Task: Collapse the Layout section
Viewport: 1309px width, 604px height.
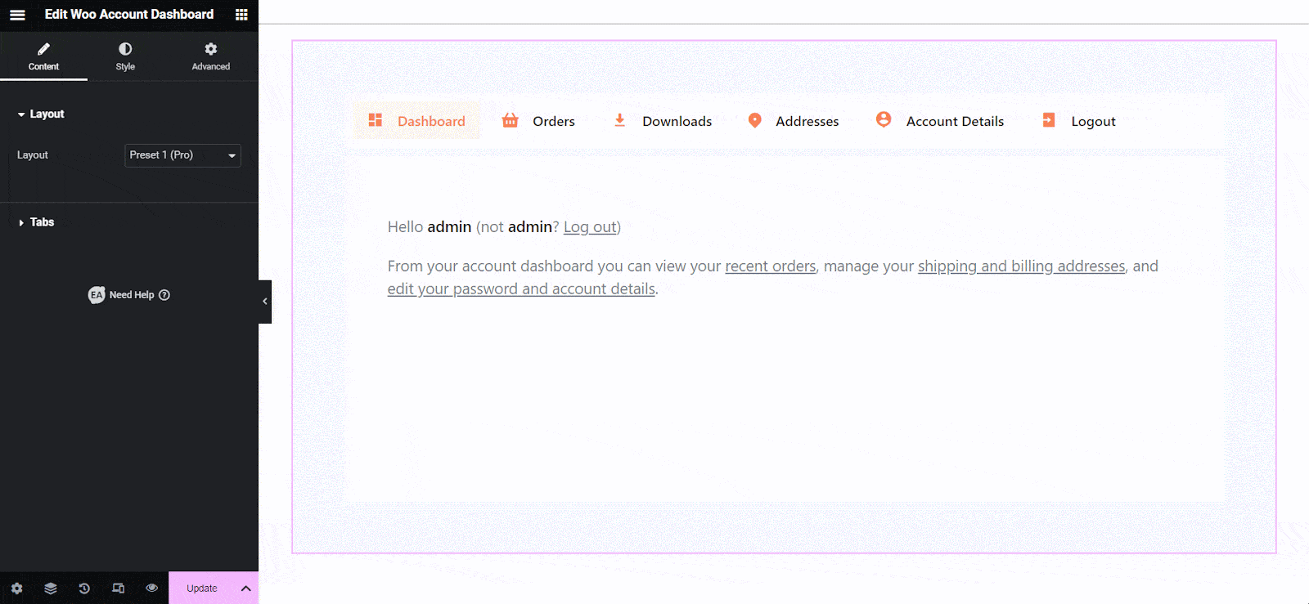Action: [41, 114]
